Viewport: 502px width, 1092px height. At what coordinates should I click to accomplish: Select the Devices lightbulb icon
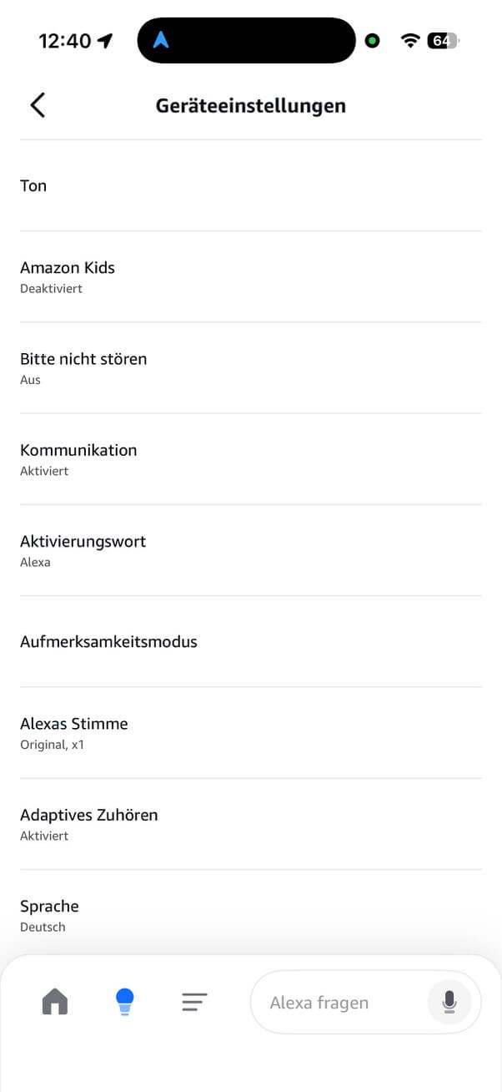(x=124, y=1001)
